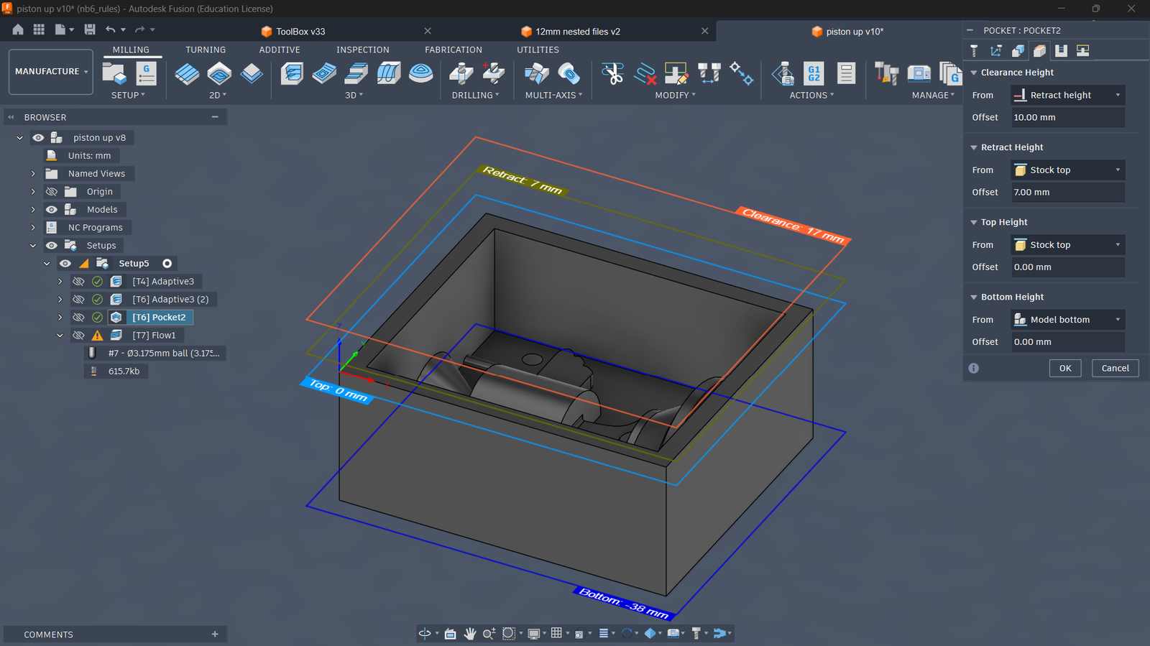Click the Swarf multi-axis icon
The width and height of the screenshot is (1150, 646).
tap(536, 73)
